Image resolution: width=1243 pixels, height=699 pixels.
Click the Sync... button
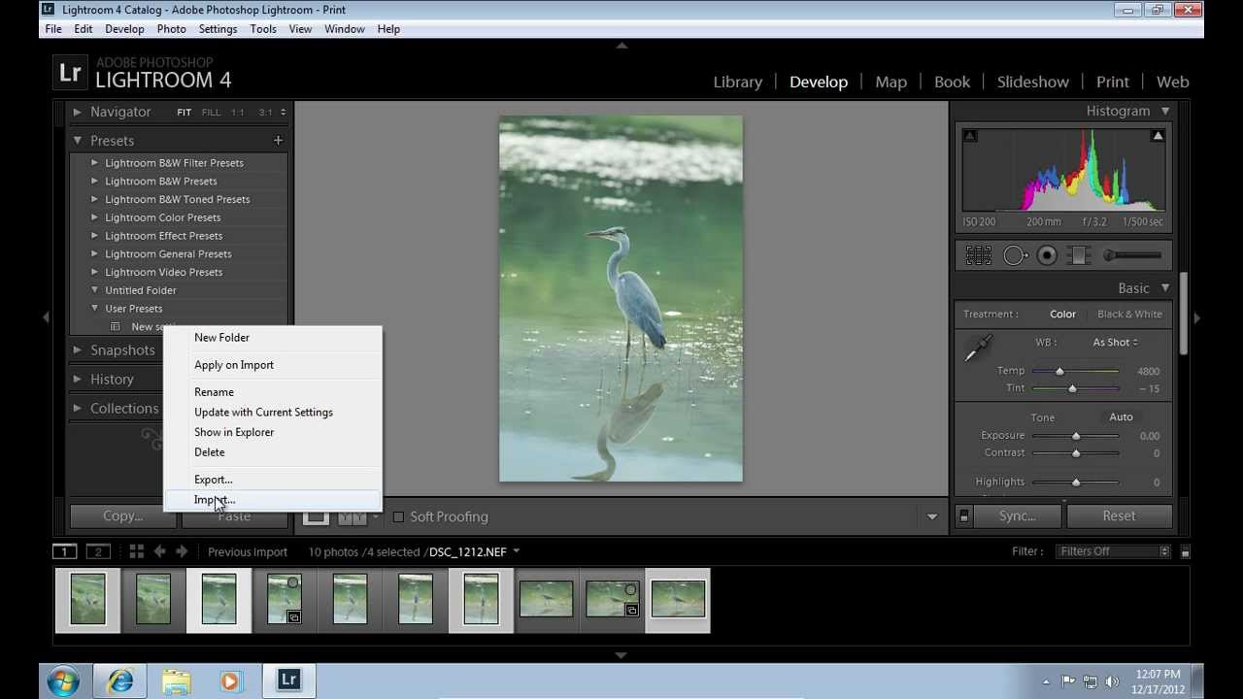[x=1017, y=516]
